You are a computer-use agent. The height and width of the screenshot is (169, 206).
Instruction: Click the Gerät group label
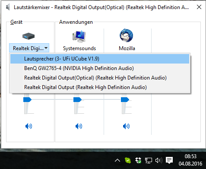coord(16,22)
